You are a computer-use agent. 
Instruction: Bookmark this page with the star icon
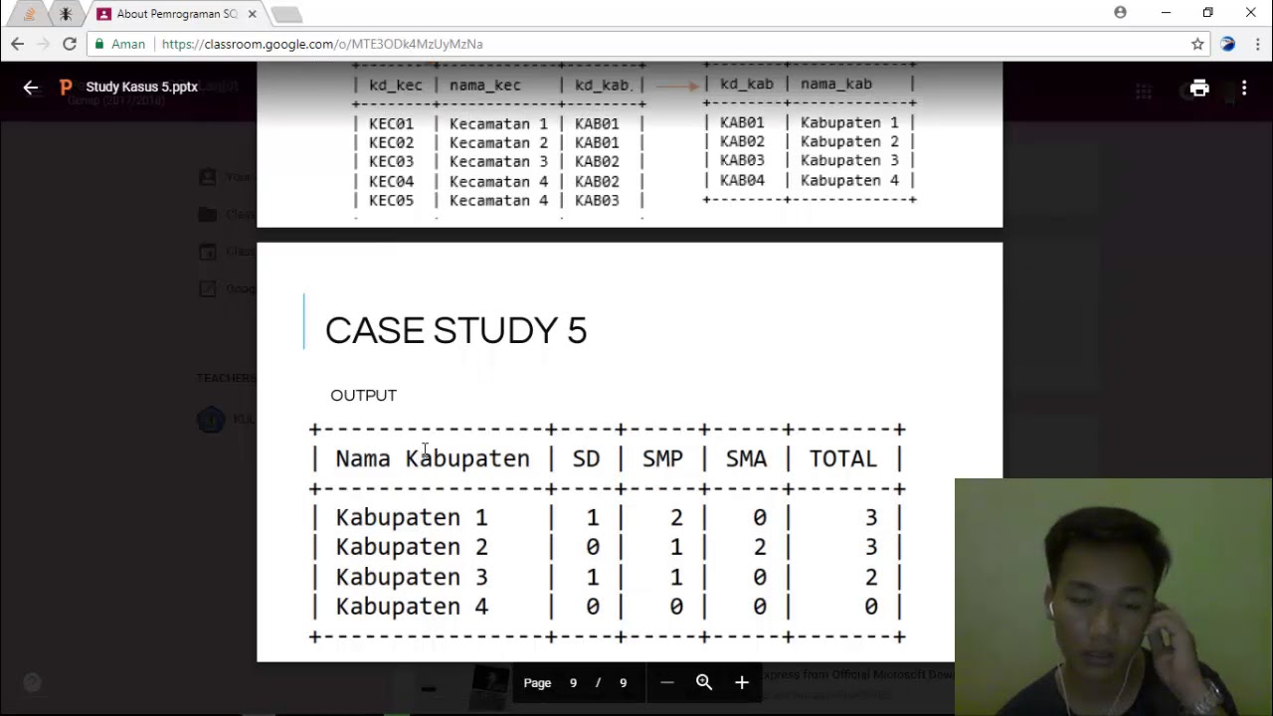coord(1197,44)
